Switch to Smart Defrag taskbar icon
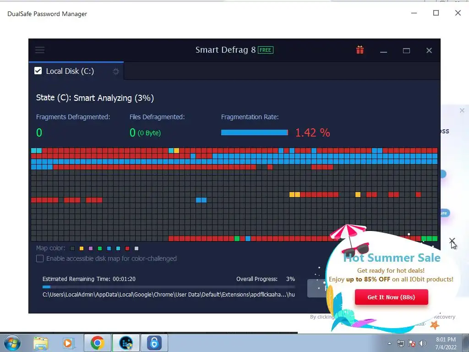 tap(126, 343)
